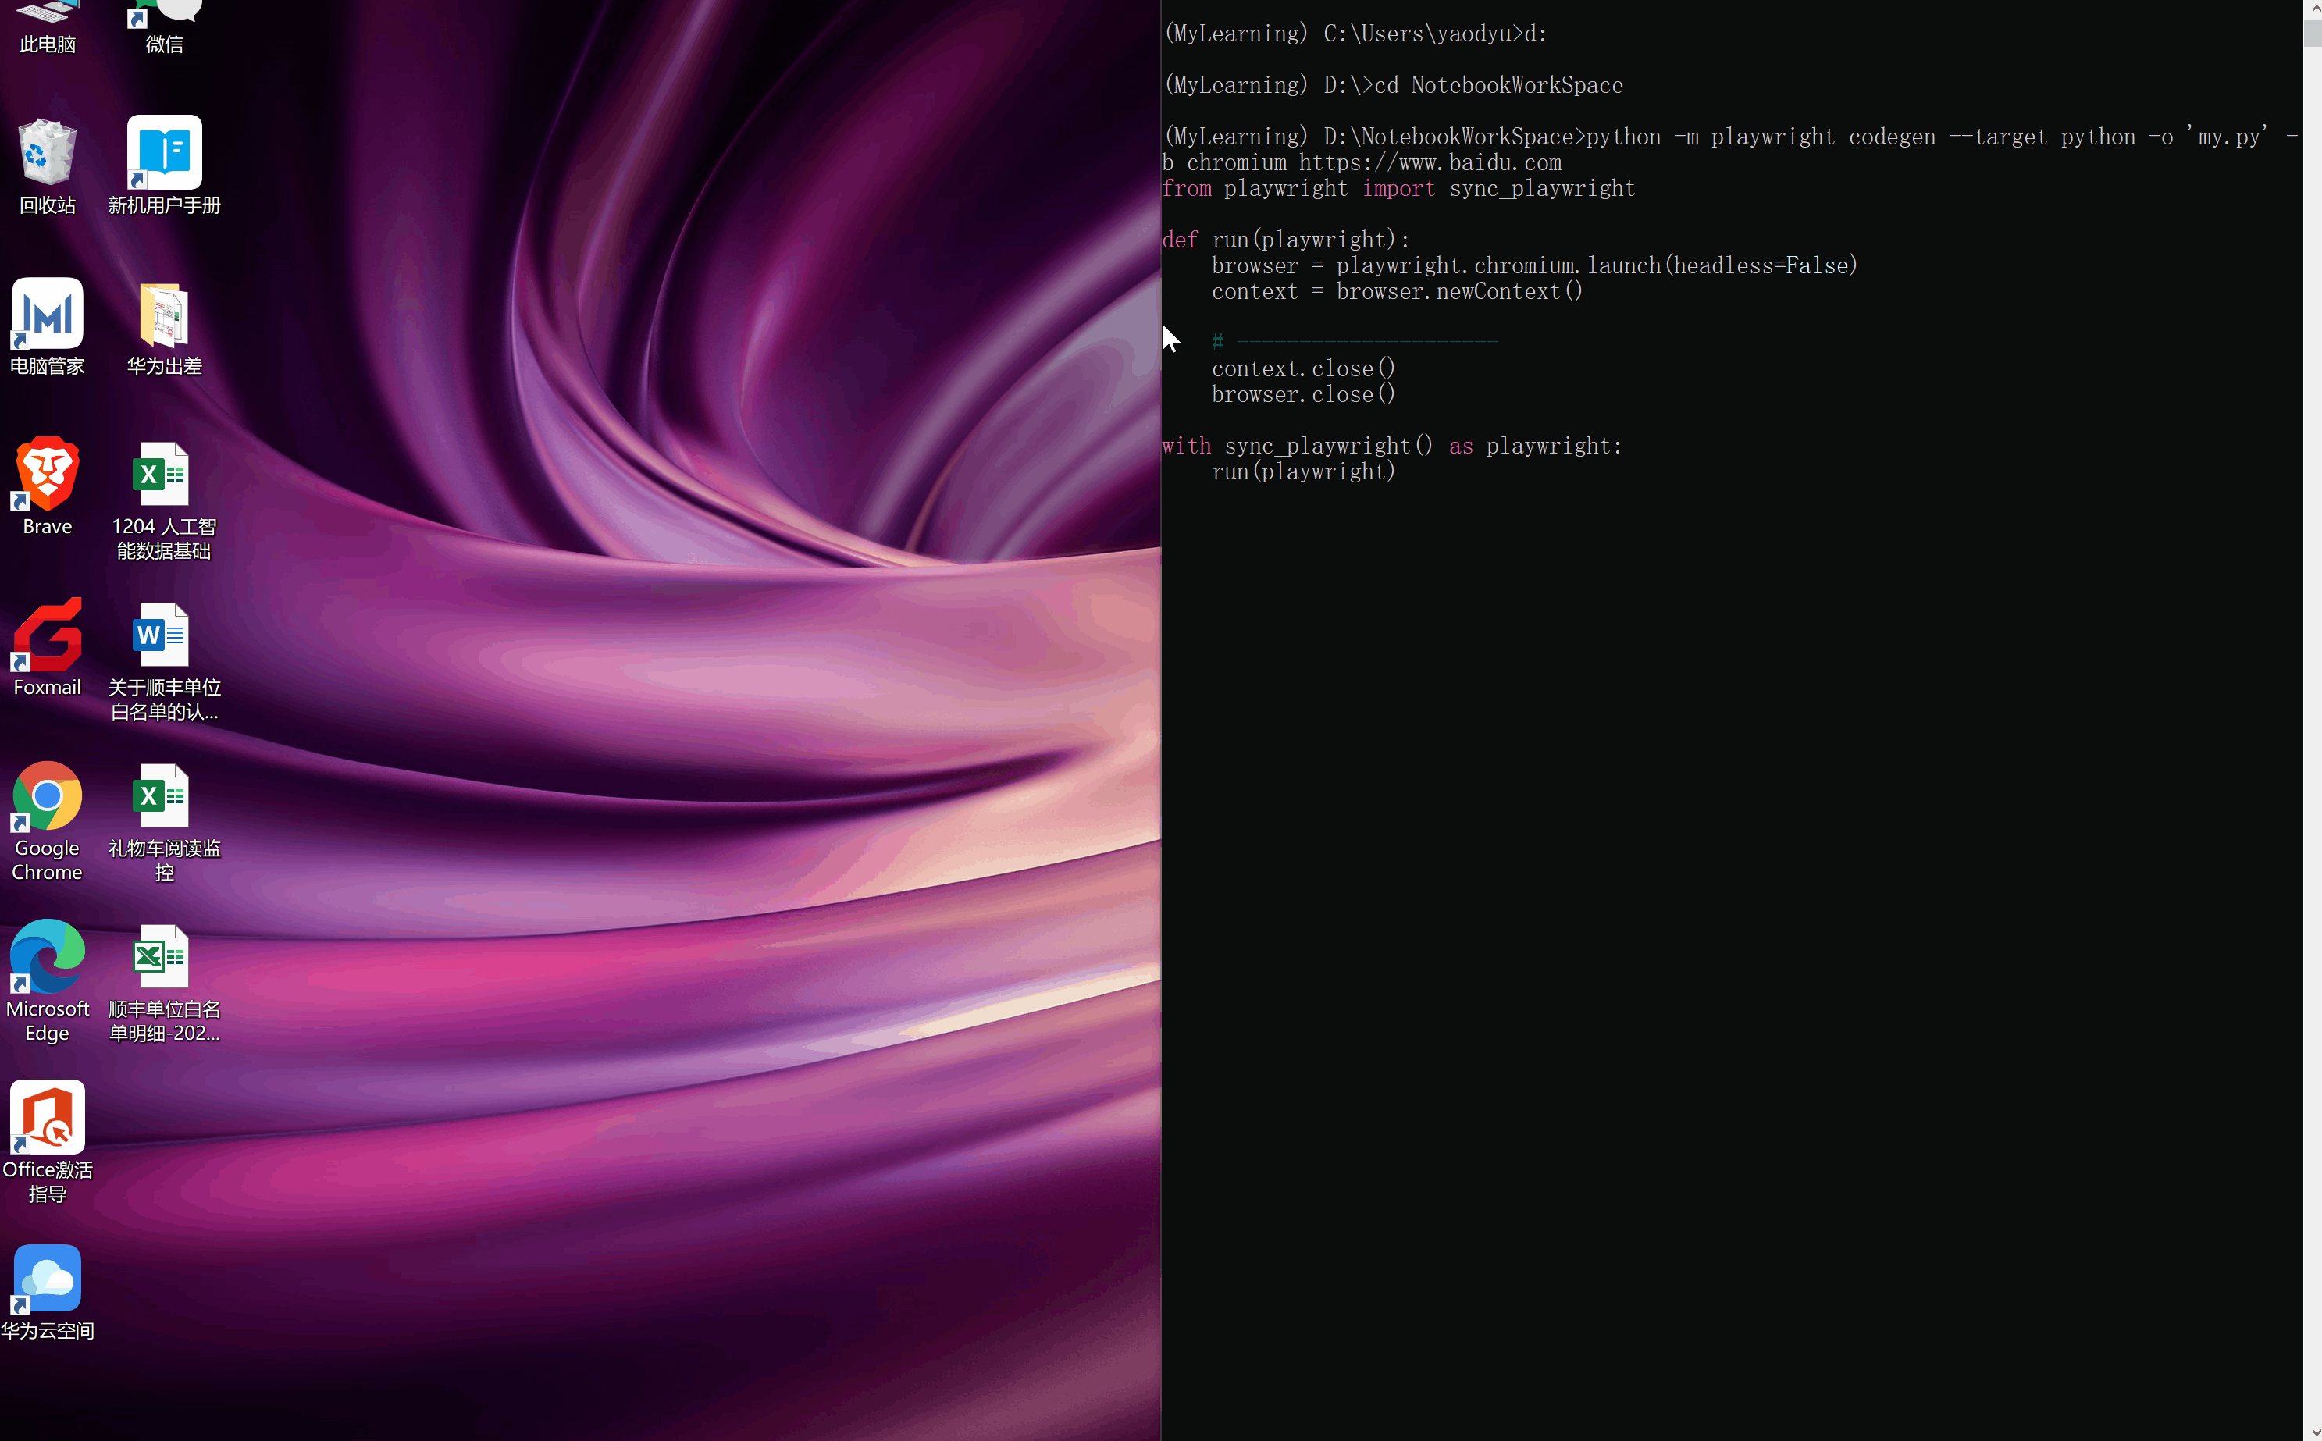Screen dimensions: 2322x1441
Task: Select the 礼物车阅读监控 Excel file
Action: pos(164,797)
